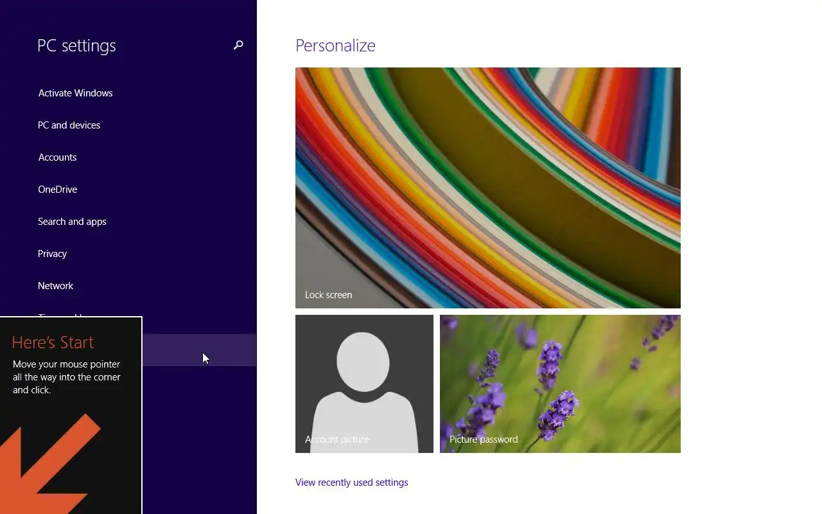
Task: Open search with the magnifier icon
Action: [238, 45]
